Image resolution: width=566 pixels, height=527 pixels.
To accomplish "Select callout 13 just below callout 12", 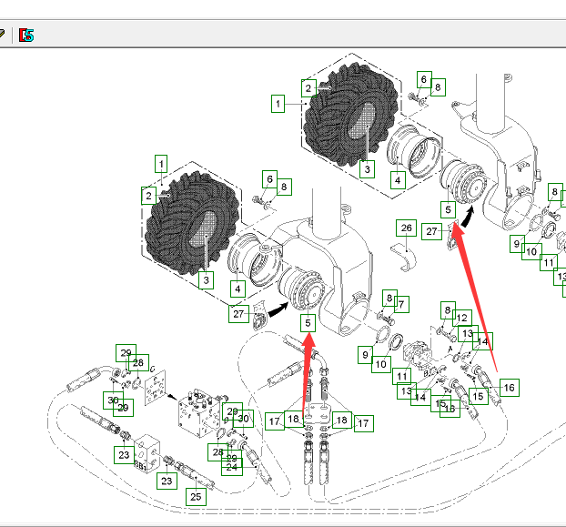I will tap(468, 333).
